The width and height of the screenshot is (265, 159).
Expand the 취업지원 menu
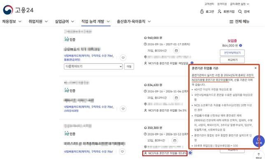coord(38,21)
